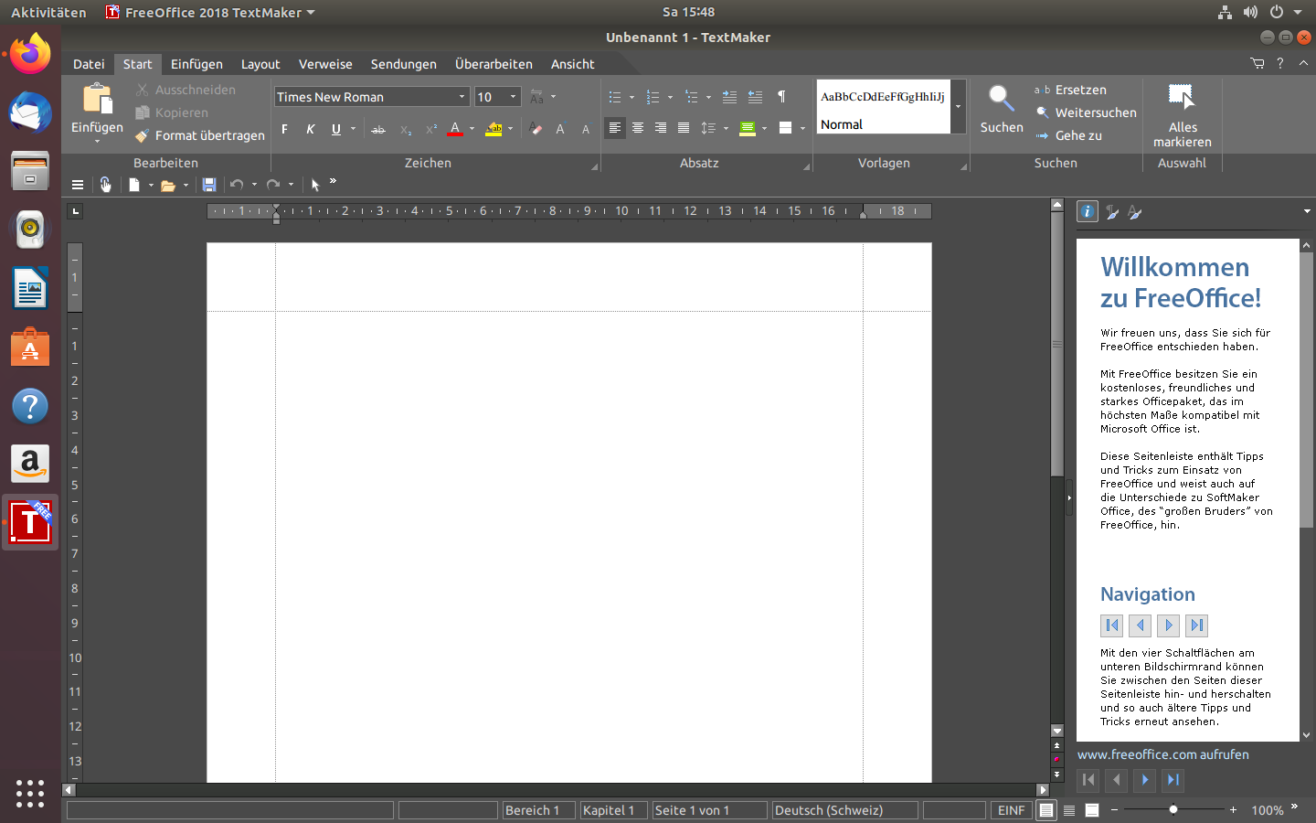Click the red font color swatch
This screenshot has height=823, width=1316.
(x=455, y=129)
